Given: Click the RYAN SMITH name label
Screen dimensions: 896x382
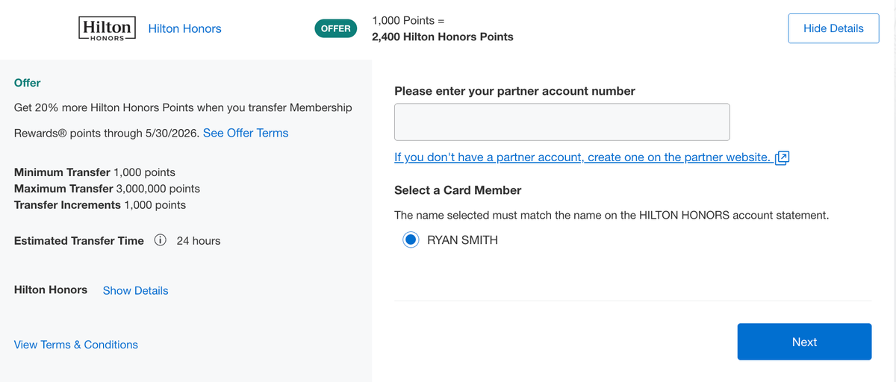Looking at the screenshot, I should (462, 240).
